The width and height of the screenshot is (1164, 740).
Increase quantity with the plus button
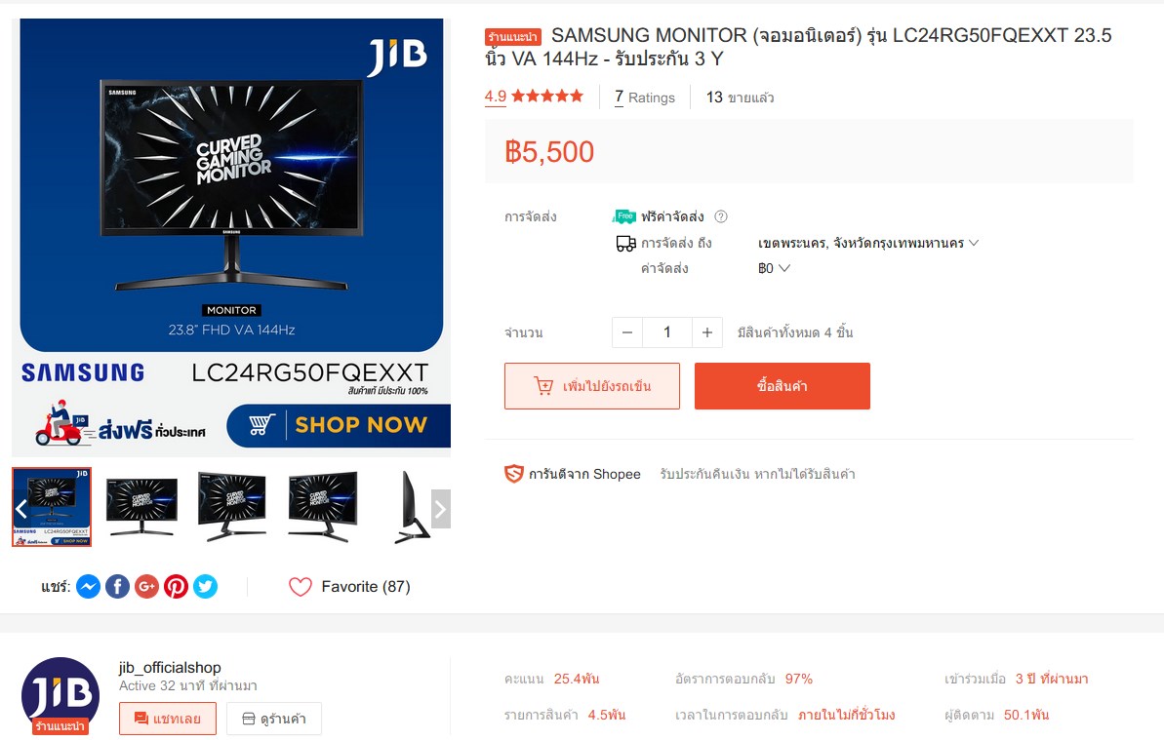click(x=706, y=332)
